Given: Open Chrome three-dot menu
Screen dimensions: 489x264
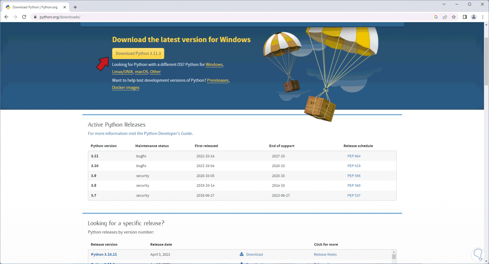Looking at the screenshot, I should (x=483, y=17).
